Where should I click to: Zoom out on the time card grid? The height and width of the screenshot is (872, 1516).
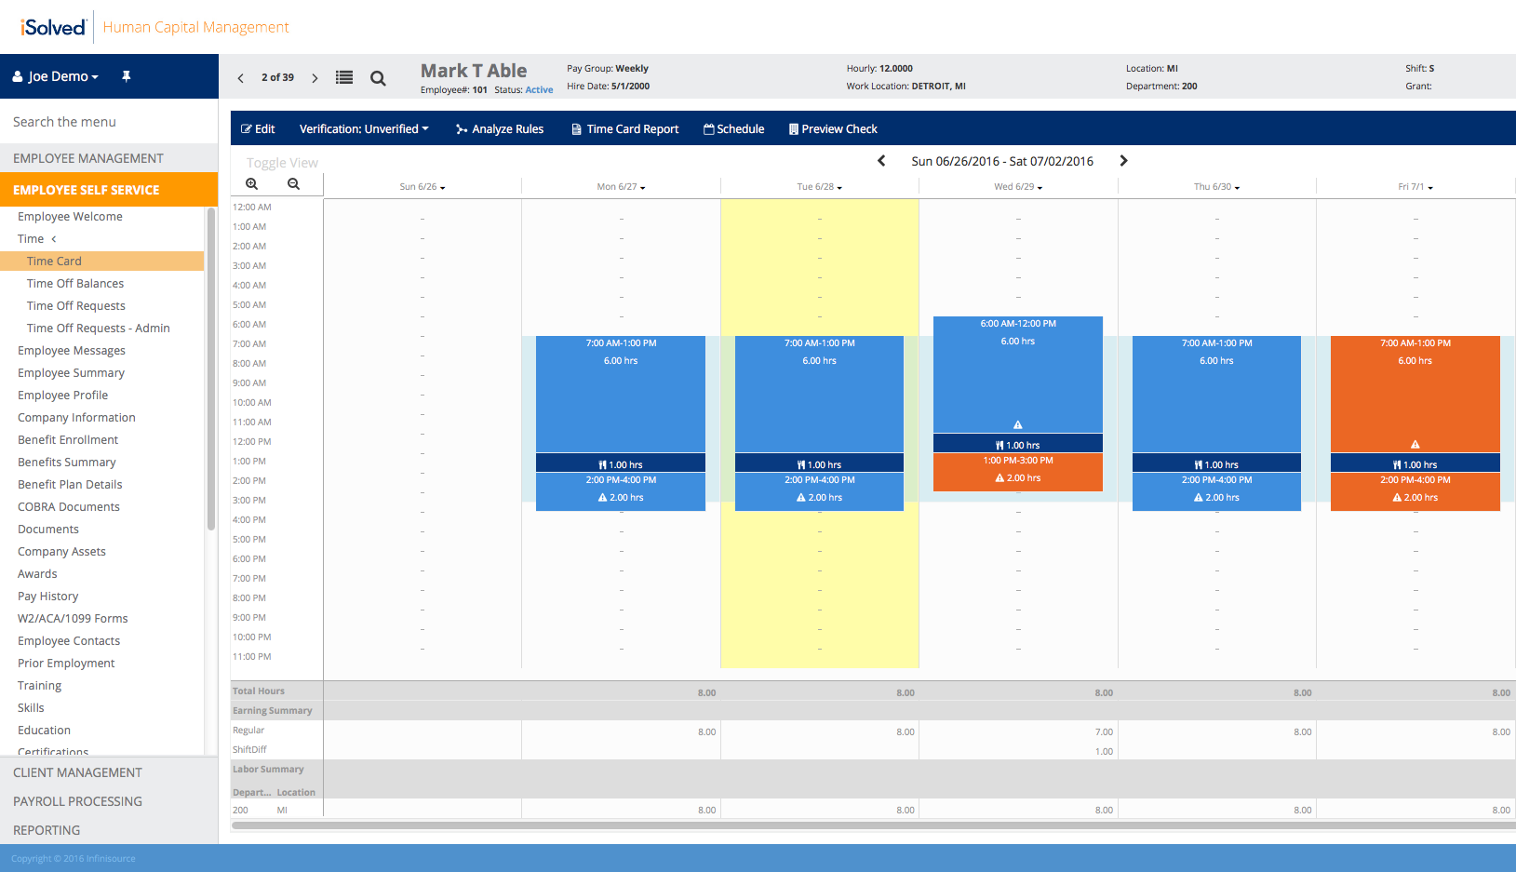pos(294,184)
